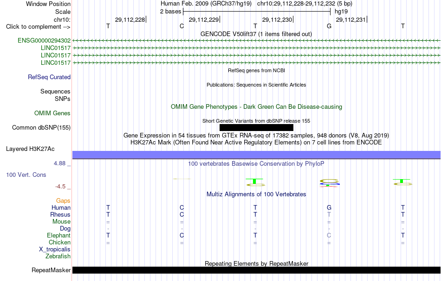Click the '100 vertebrates Basewise Conservation by PhyloP' title

tap(256, 163)
